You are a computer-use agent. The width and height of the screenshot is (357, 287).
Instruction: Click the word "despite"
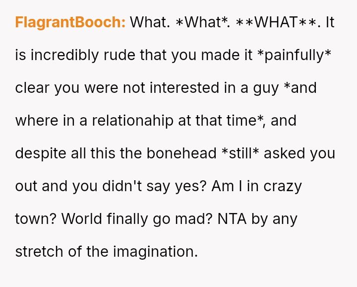(x=39, y=153)
